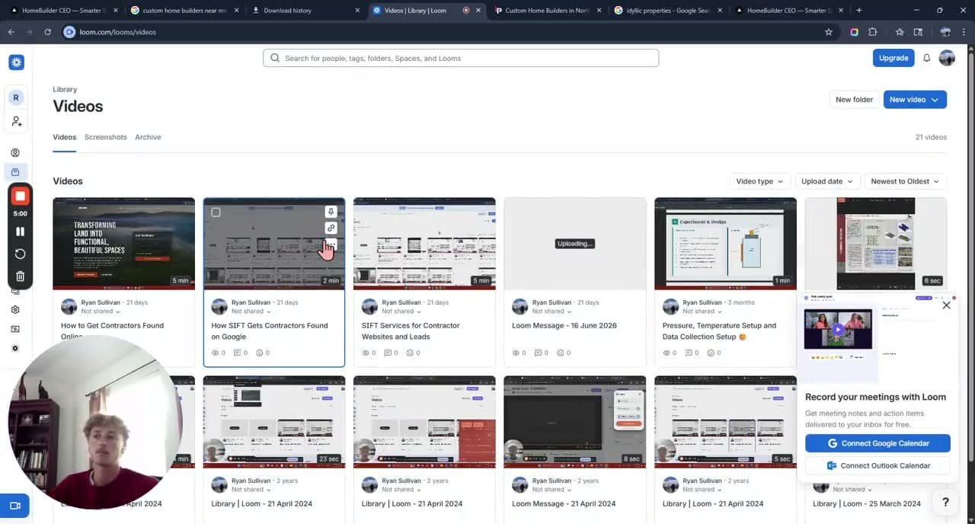Viewport: 975px width, 524px height.
Task: Stop the recording with red button
Action: pos(21,196)
